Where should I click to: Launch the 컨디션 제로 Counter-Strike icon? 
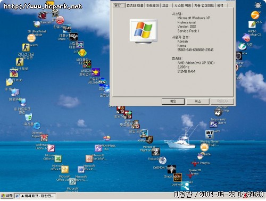[x=20, y=62]
